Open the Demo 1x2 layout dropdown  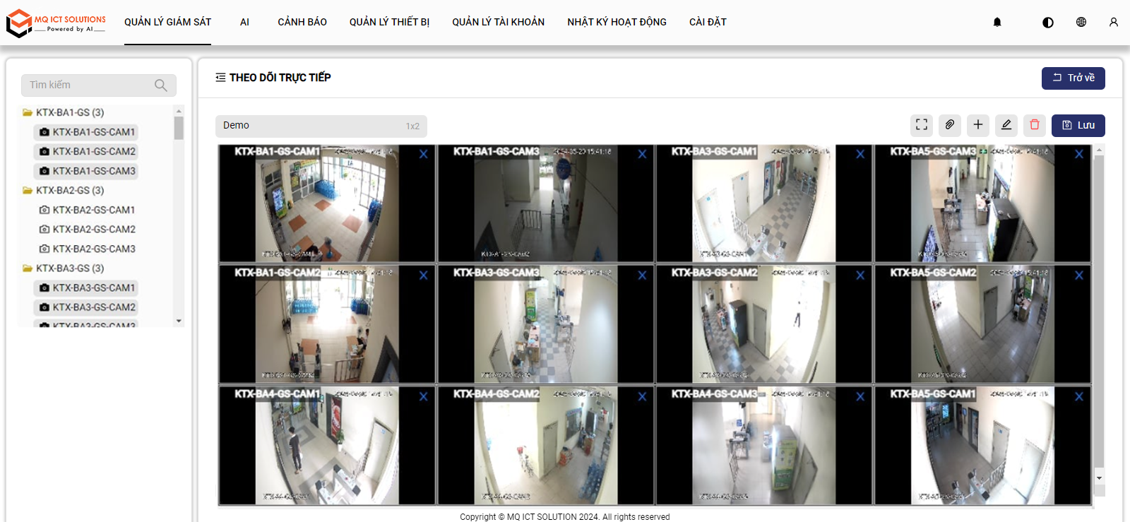click(321, 126)
